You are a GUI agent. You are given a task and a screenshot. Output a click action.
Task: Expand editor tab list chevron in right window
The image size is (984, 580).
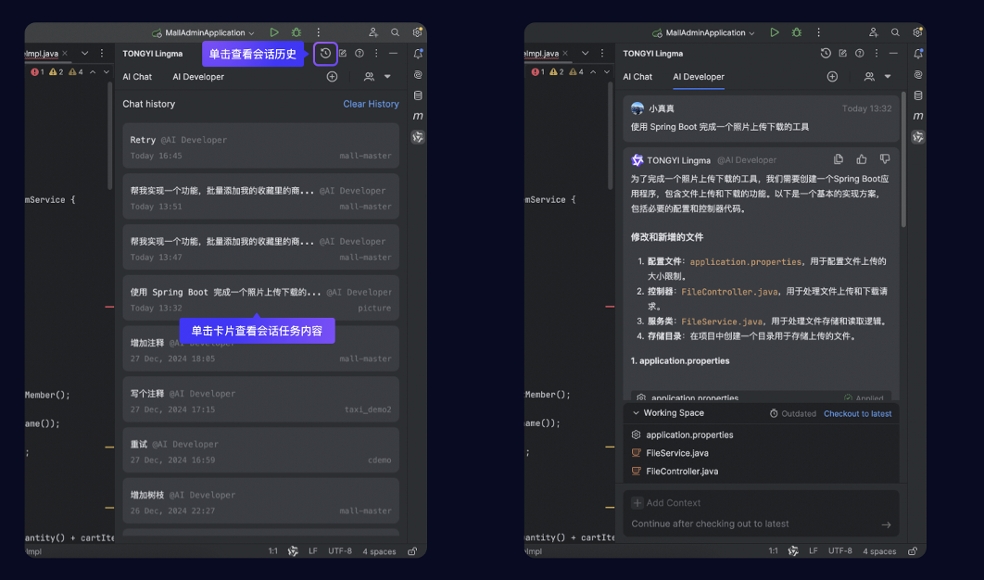coord(585,54)
